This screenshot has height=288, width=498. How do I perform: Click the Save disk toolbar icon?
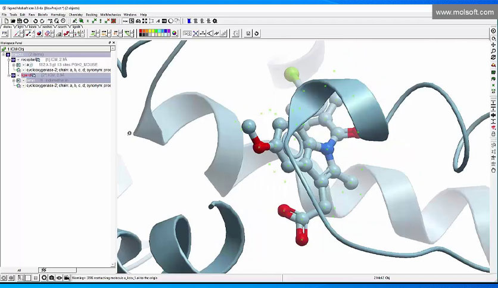(x=20, y=21)
